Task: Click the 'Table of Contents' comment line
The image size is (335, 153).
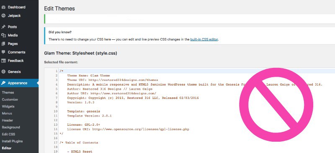Action: click(x=79, y=143)
